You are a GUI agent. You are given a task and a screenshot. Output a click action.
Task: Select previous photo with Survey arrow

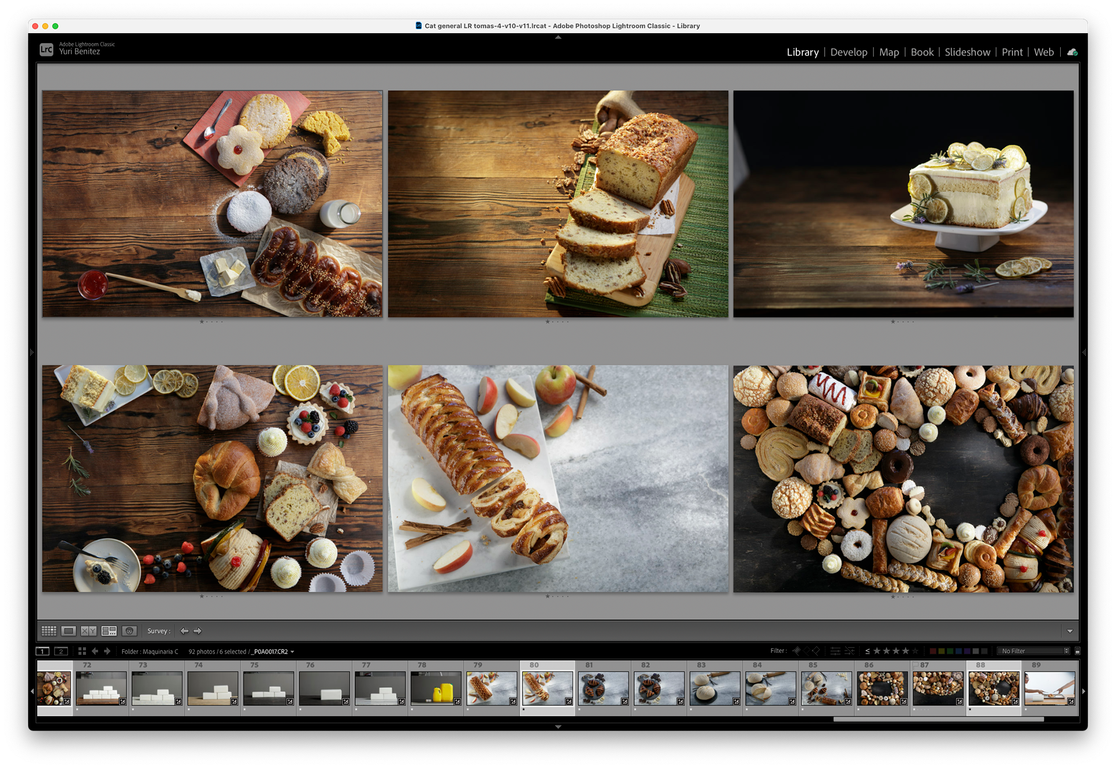pyautogui.click(x=184, y=631)
